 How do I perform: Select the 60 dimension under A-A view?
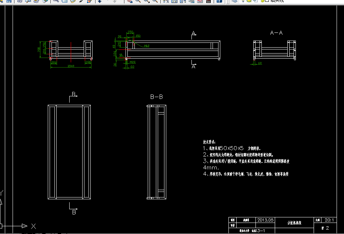pyautogui.click(x=260, y=63)
